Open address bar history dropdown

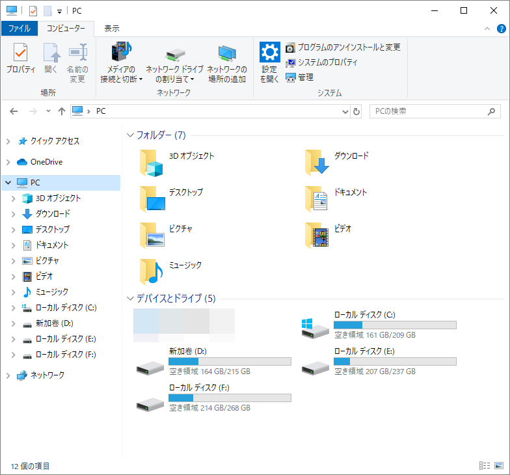click(345, 112)
